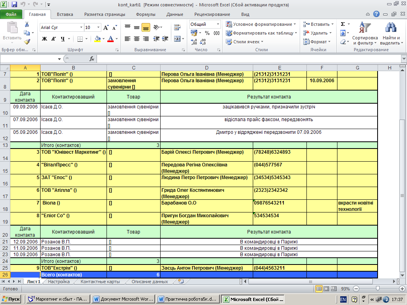
Task: Apply Percent style format
Action: click(207, 33)
